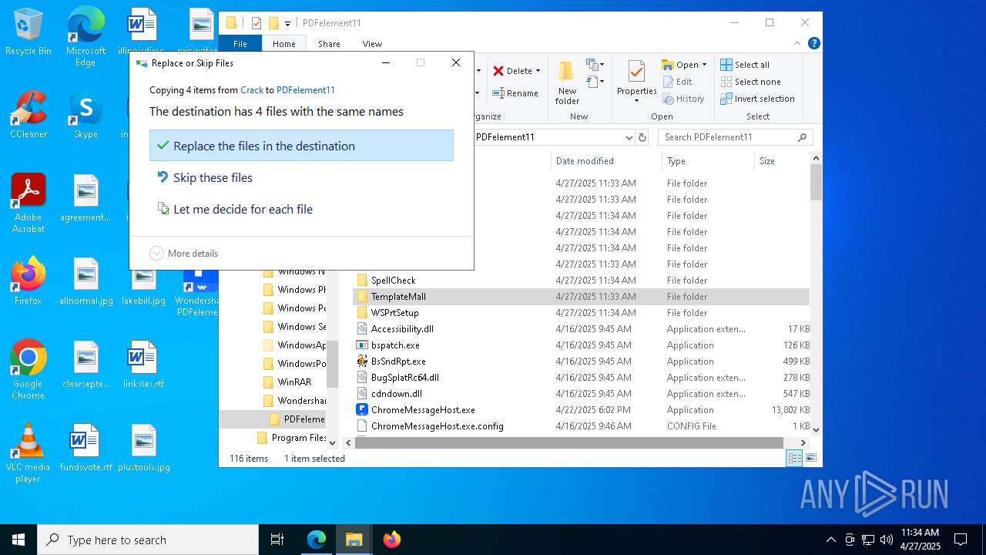This screenshot has width=986, height=555.
Task: Choose Replace the files in the destination
Action: pyautogui.click(x=301, y=146)
